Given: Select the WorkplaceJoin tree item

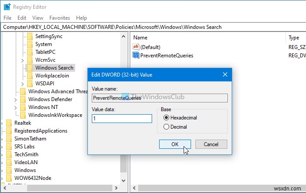Looking at the screenshot, I should click(x=52, y=76).
